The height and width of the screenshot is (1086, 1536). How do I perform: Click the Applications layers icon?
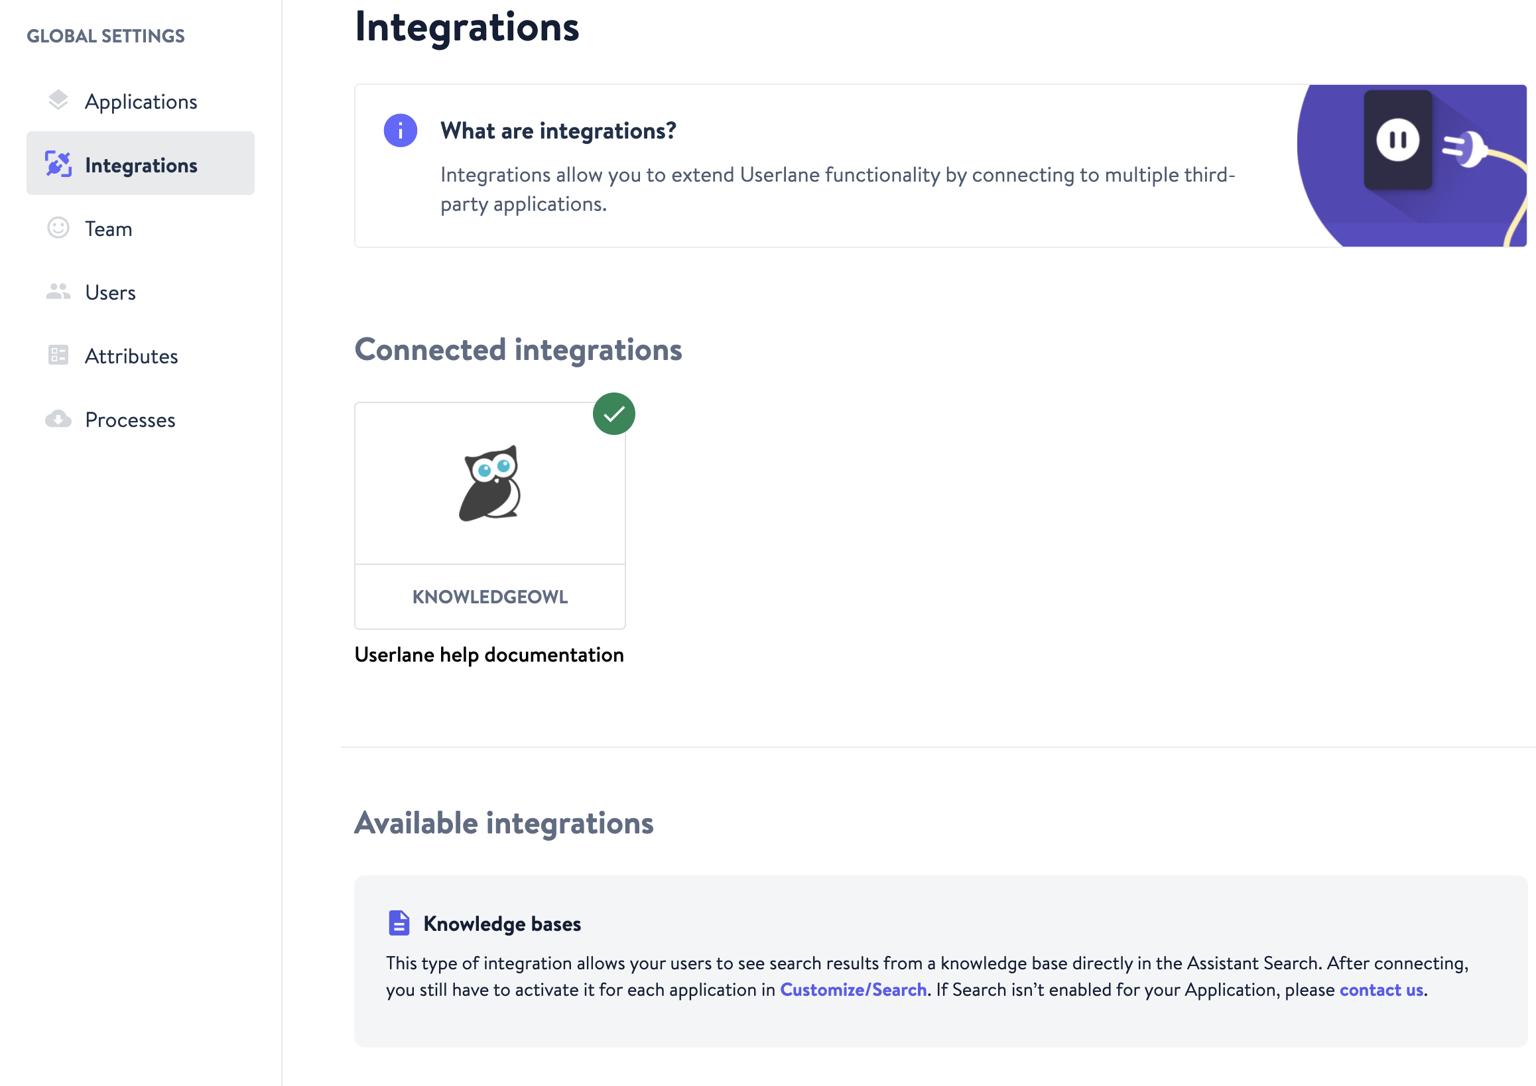coord(58,100)
